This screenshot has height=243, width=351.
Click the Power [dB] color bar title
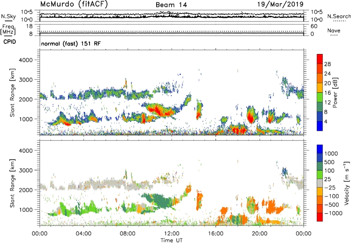coord(335,93)
